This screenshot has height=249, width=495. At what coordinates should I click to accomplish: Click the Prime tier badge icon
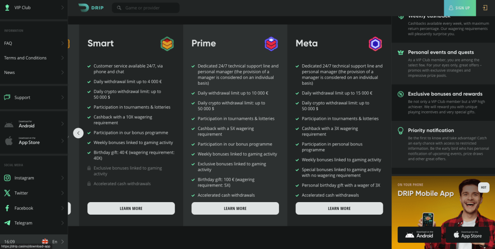271,44
